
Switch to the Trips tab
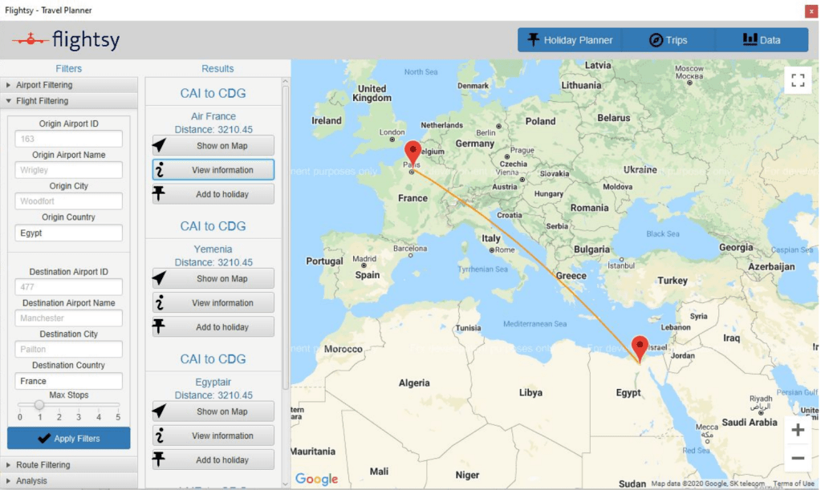coord(668,40)
